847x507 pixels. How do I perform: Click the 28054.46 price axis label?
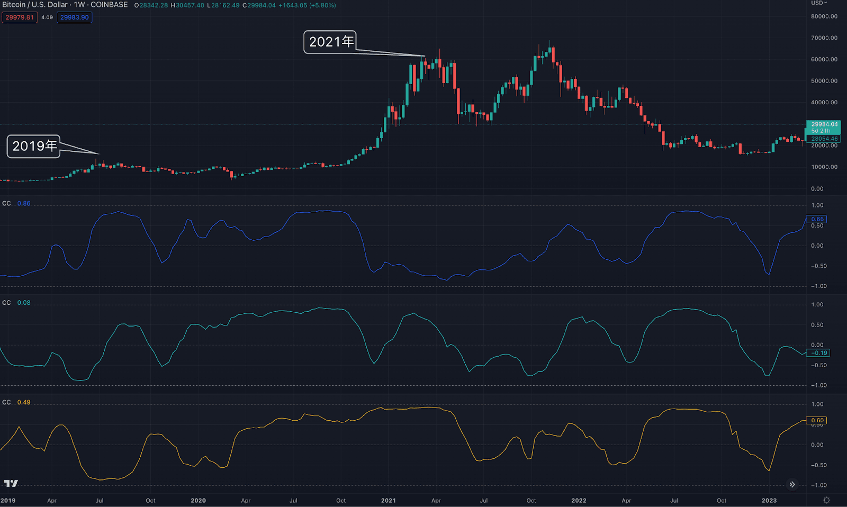(x=824, y=139)
